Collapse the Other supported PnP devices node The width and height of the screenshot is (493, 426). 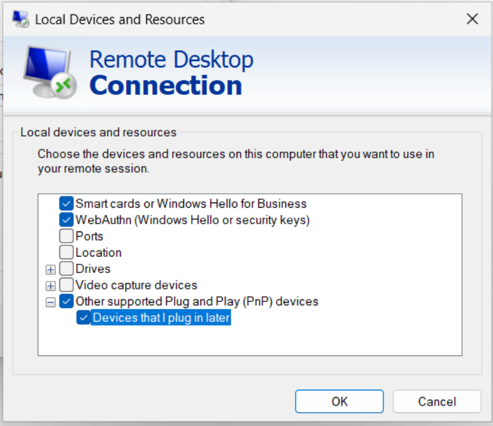click(x=50, y=301)
